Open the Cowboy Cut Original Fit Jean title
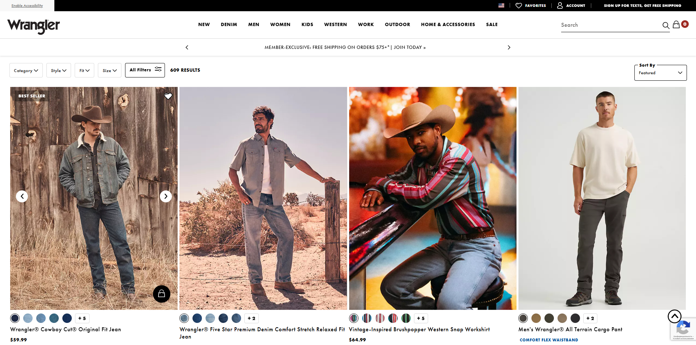696x345 pixels. [x=66, y=329]
